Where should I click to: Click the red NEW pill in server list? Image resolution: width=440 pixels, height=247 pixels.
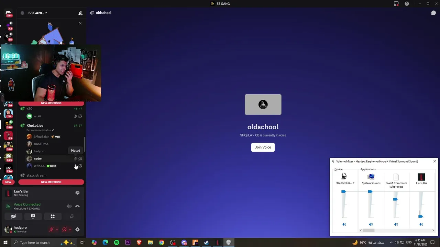pyautogui.click(x=8, y=182)
